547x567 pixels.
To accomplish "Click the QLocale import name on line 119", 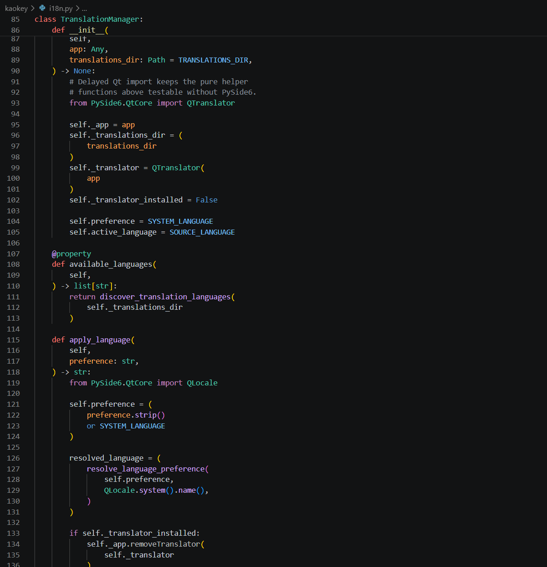I will pyautogui.click(x=202, y=383).
